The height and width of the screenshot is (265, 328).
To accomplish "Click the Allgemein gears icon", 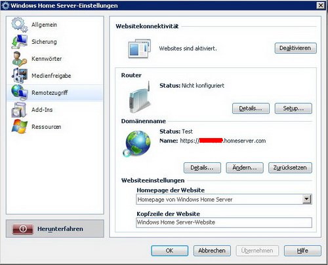I will coord(20,25).
